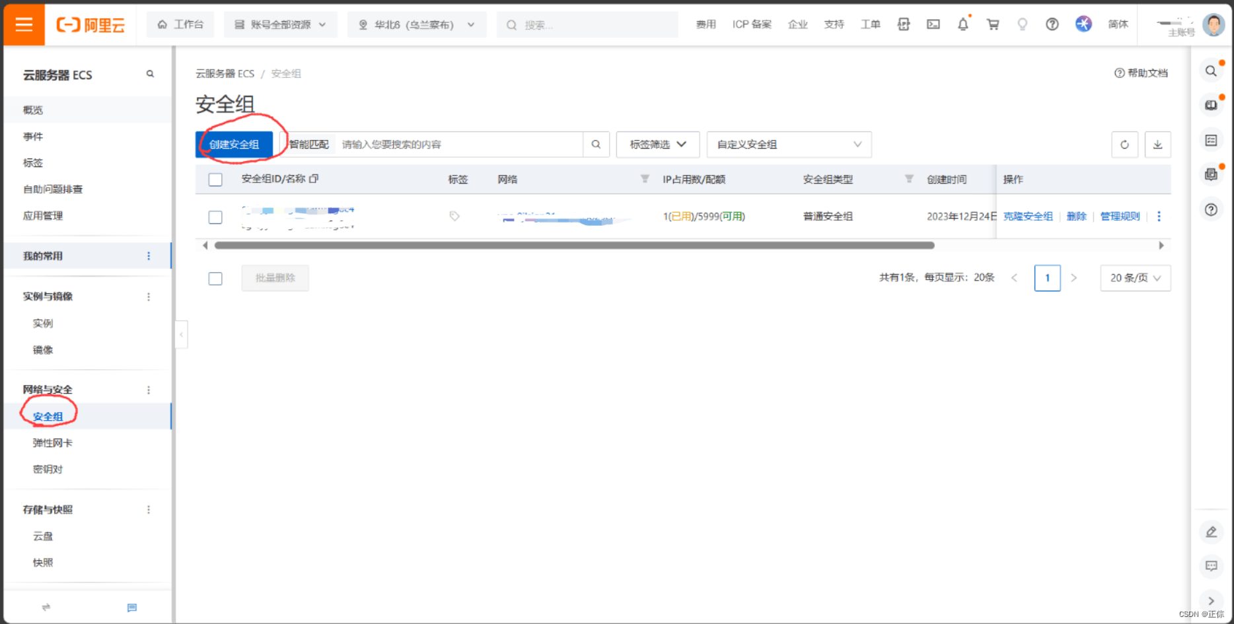1234x624 pixels.
Task: Click the refresh list icon
Action: click(1124, 145)
